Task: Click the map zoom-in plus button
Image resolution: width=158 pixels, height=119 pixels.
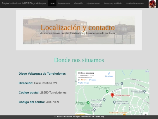Action: [x=146, y=115]
